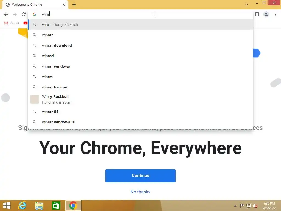Screen dimensions: 281x211
Task: Open the profile avatar button
Action: click(x=266, y=14)
